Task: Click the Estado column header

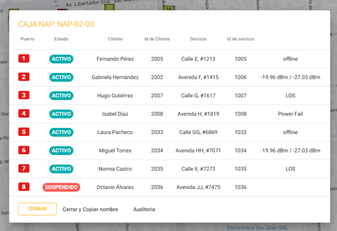Action: 61,39
